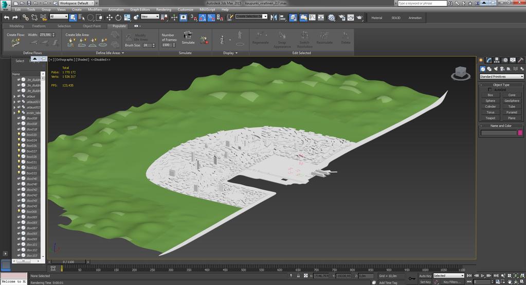Open the Curve Editor

[x=312, y=17]
